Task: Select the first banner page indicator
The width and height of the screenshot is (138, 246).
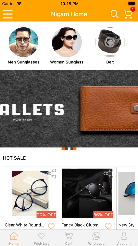Action: 63,149
